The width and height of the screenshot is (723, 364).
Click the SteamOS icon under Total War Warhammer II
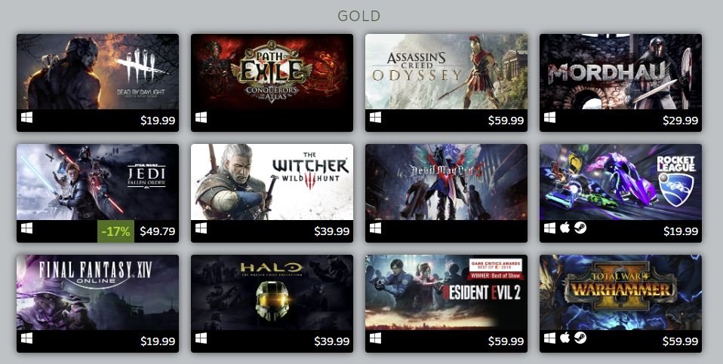point(580,338)
